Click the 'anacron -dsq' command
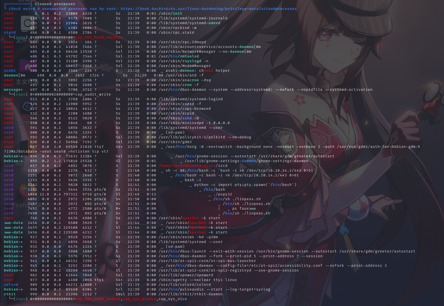The image size is (444, 306). 185,80
